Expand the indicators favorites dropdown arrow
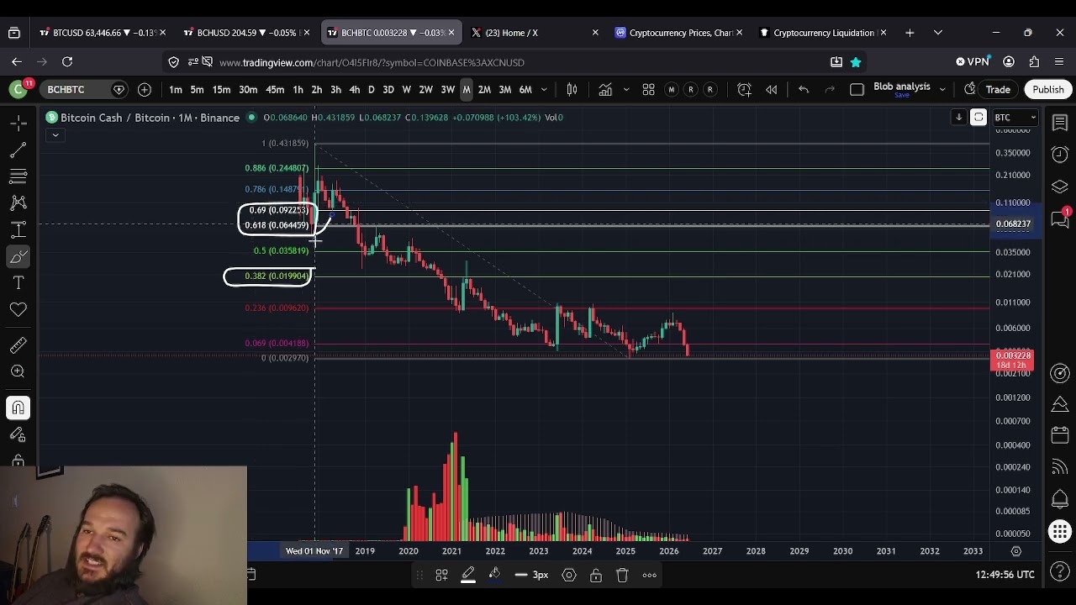 (x=625, y=89)
